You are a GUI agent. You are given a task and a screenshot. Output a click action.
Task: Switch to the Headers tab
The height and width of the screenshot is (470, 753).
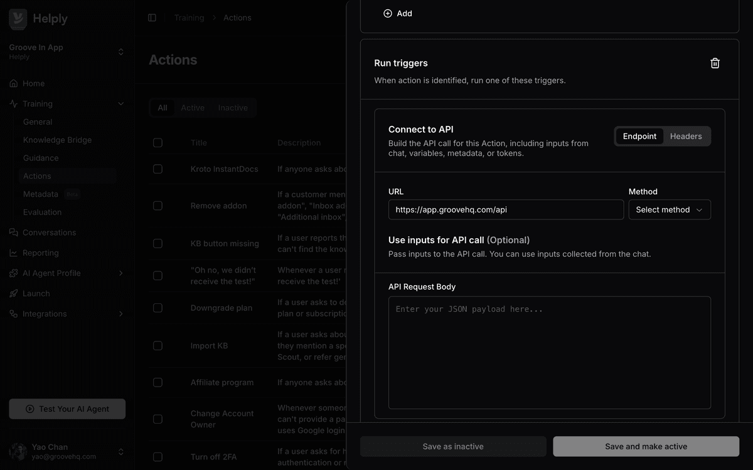coord(686,136)
